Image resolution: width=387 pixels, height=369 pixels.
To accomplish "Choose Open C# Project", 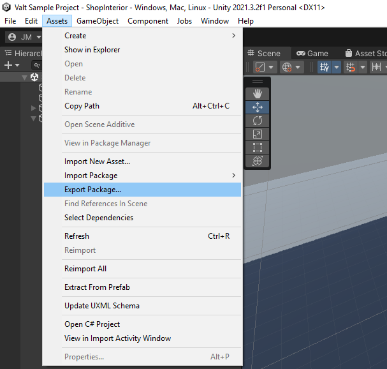I will pos(142,324).
